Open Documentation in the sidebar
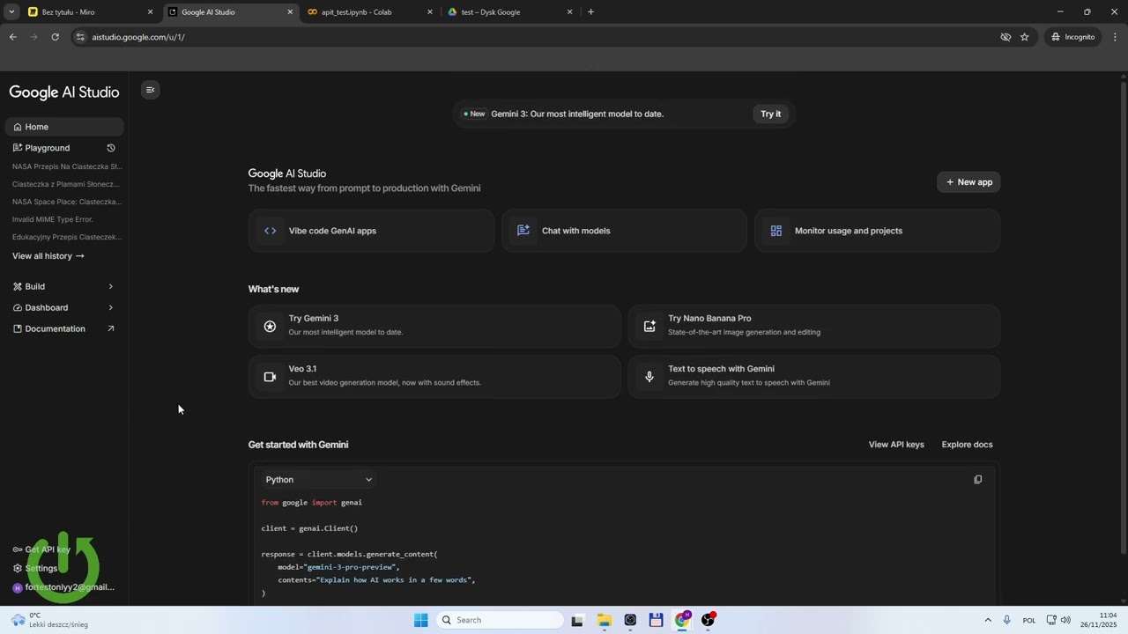Viewport: 1128px width, 634px height. coord(63,328)
